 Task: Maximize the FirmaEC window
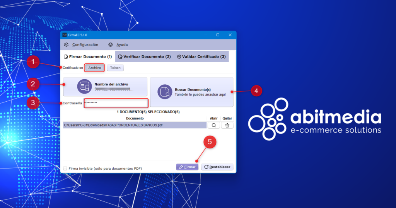point(218,35)
